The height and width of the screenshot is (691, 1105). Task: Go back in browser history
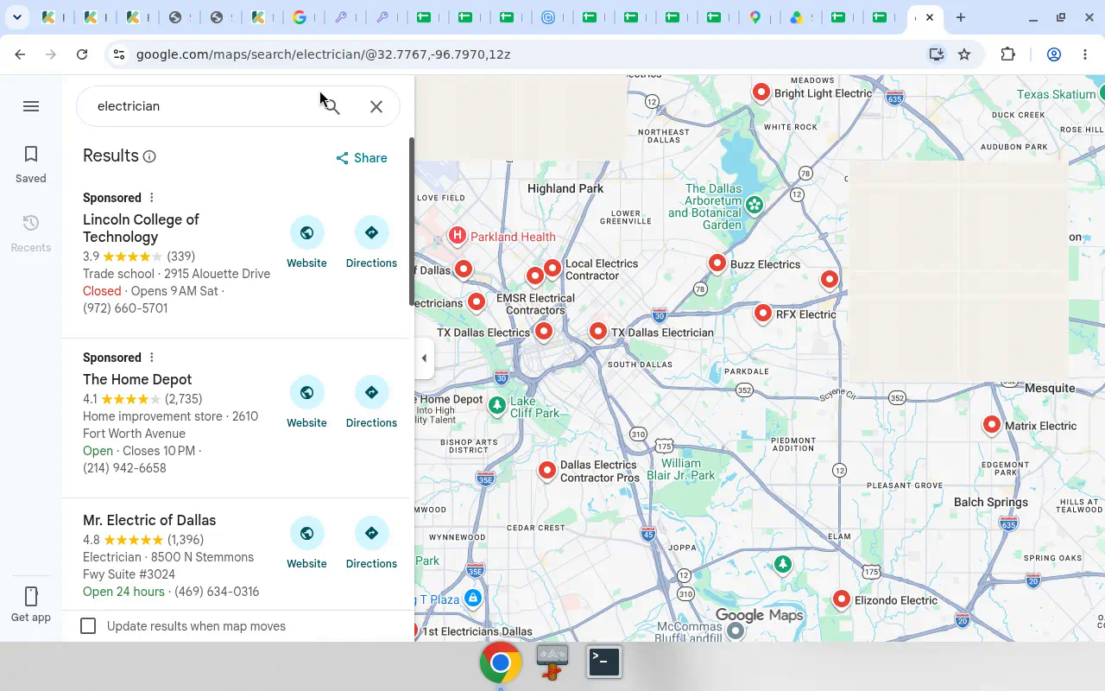click(x=20, y=54)
